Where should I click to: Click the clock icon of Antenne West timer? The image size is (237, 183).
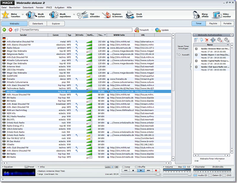(x=196, y=49)
